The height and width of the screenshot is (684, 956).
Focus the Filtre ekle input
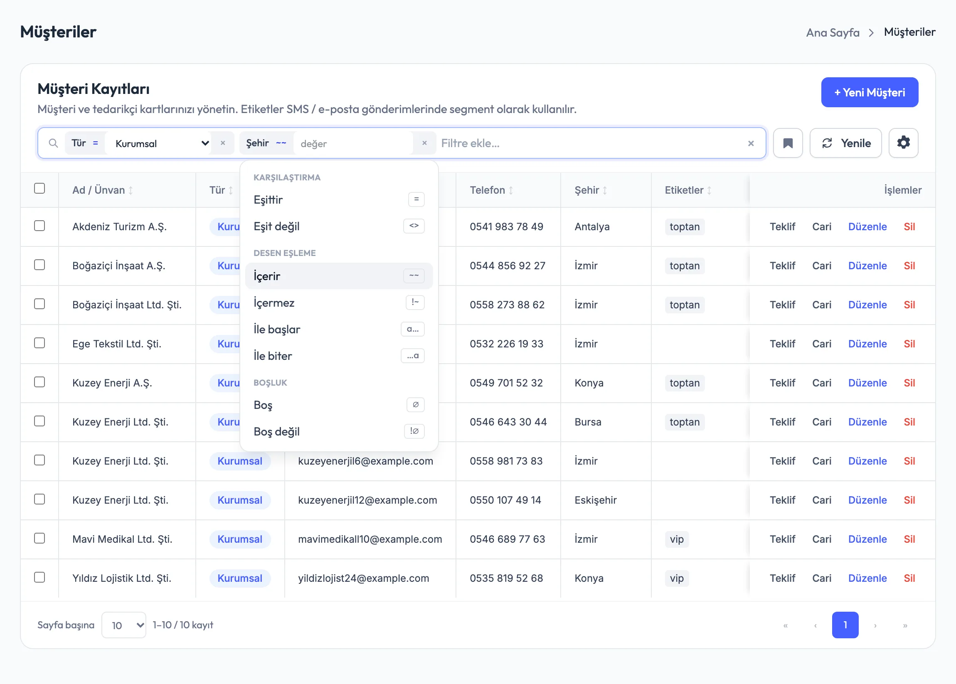tap(590, 143)
